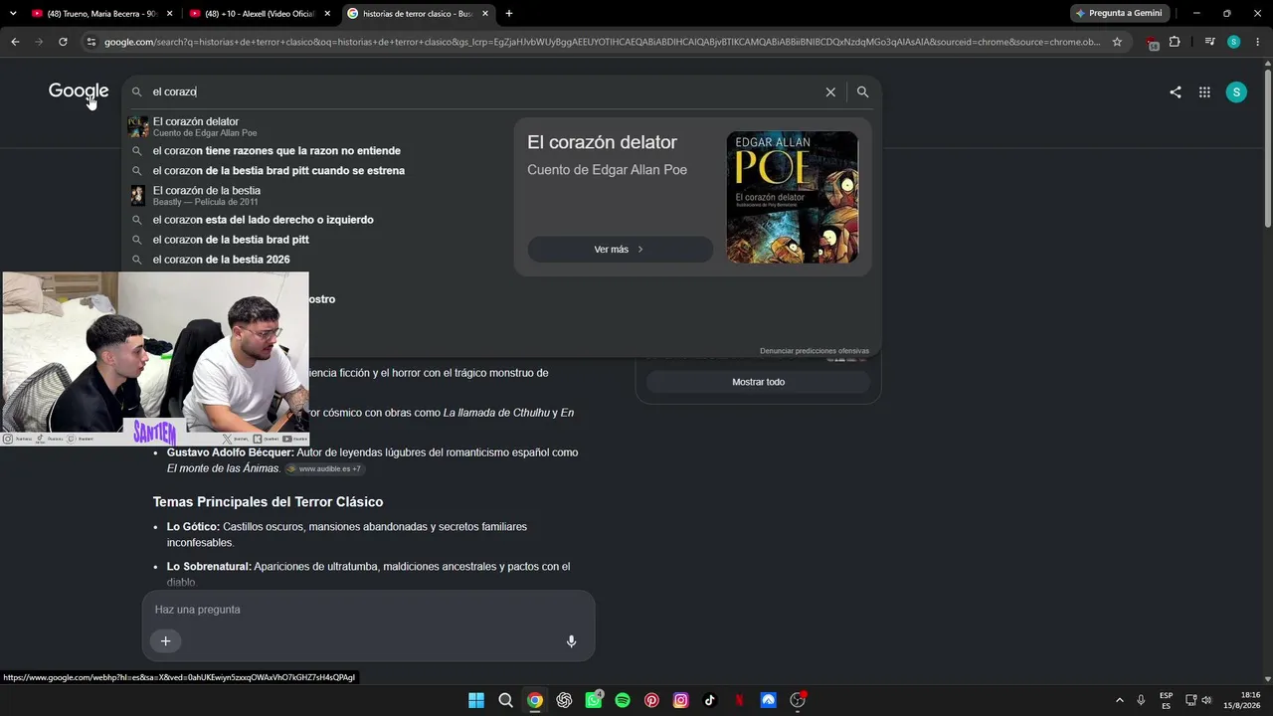Open Pinterest from the taskbar
Screen dimensions: 1273x716
click(x=651, y=700)
